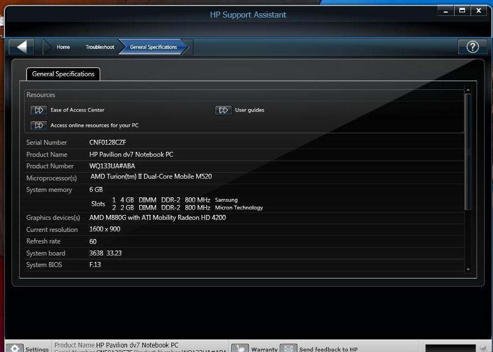The height and width of the screenshot is (352, 493).
Task: Click the Send feedback envelope icon
Action: (289, 348)
